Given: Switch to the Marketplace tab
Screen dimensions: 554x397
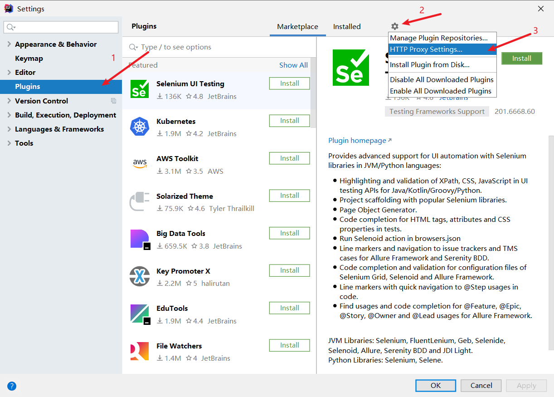Looking at the screenshot, I should 297,27.
